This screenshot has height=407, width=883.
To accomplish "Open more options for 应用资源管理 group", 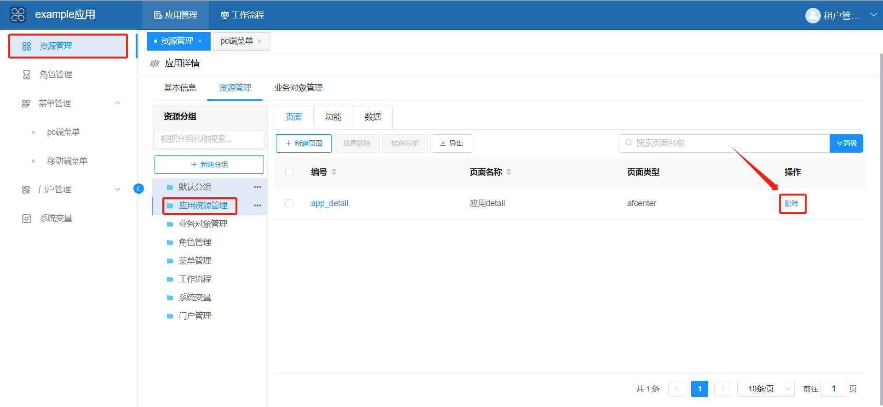I will tap(257, 206).
